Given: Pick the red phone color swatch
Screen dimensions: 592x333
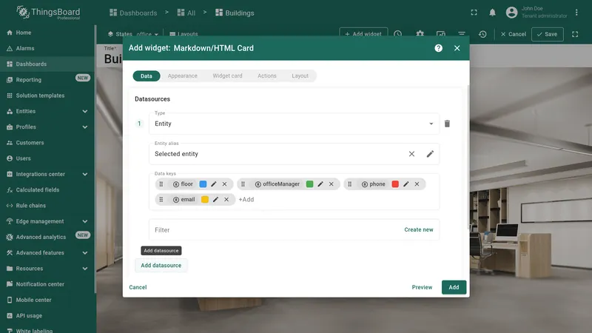Looking at the screenshot, I should 395,184.
